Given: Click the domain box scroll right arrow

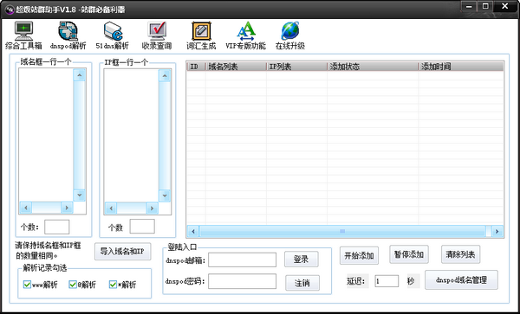Looking at the screenshot, I should click(x=67, y=208).
